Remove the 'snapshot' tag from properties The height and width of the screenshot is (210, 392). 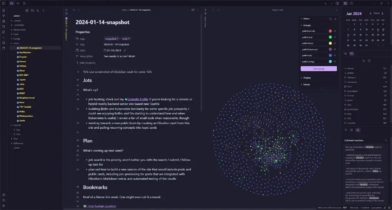tap(118, 39)
